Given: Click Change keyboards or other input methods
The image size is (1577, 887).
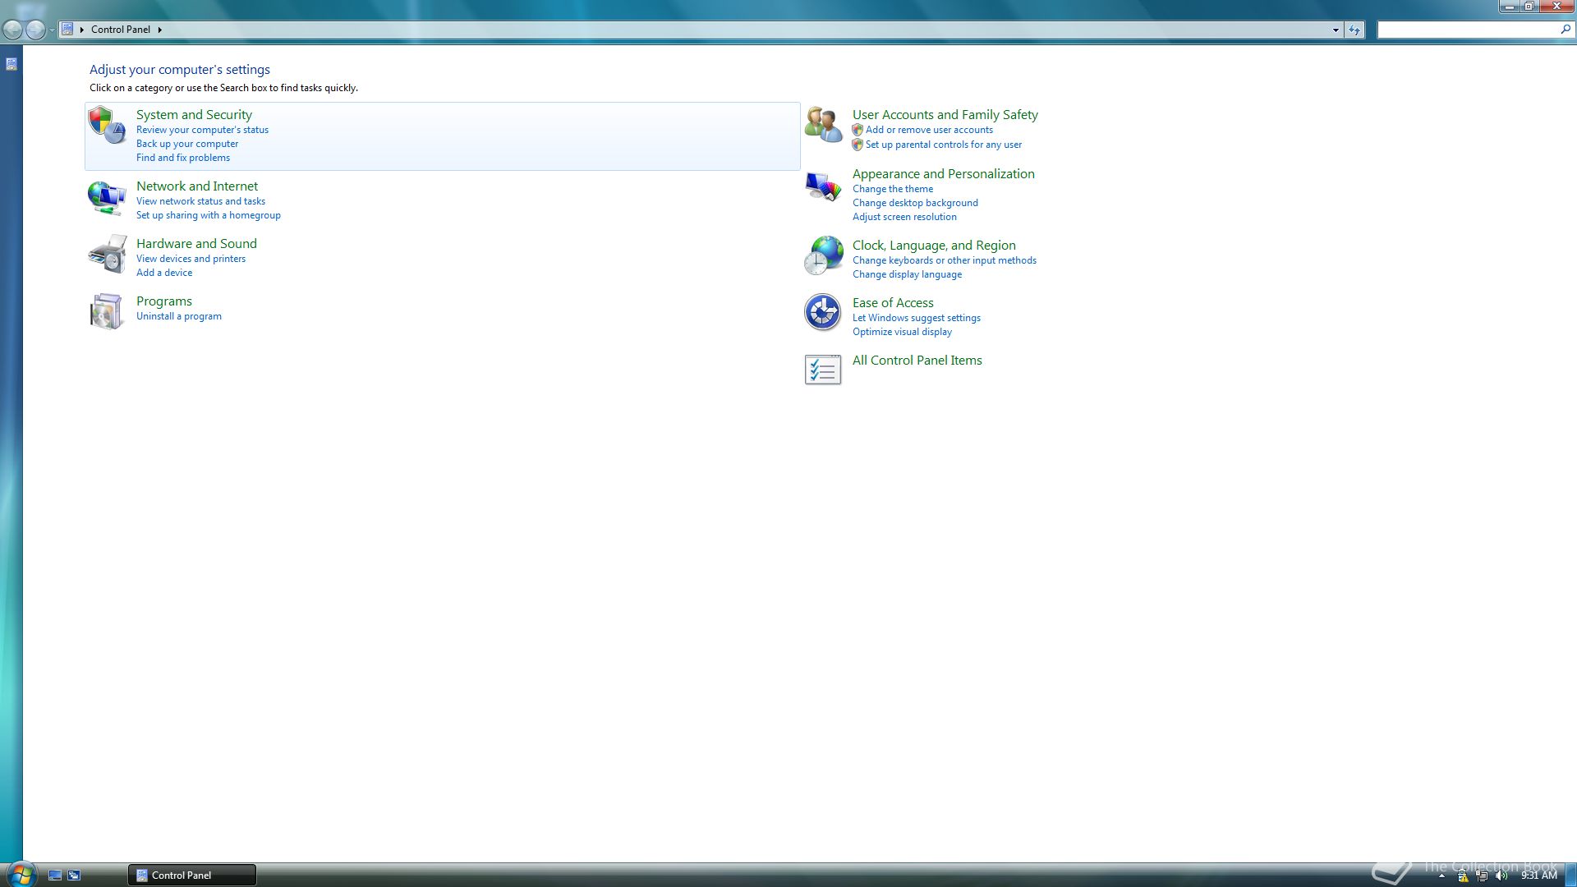Looking at the screenshot, I should pos(945,260).
